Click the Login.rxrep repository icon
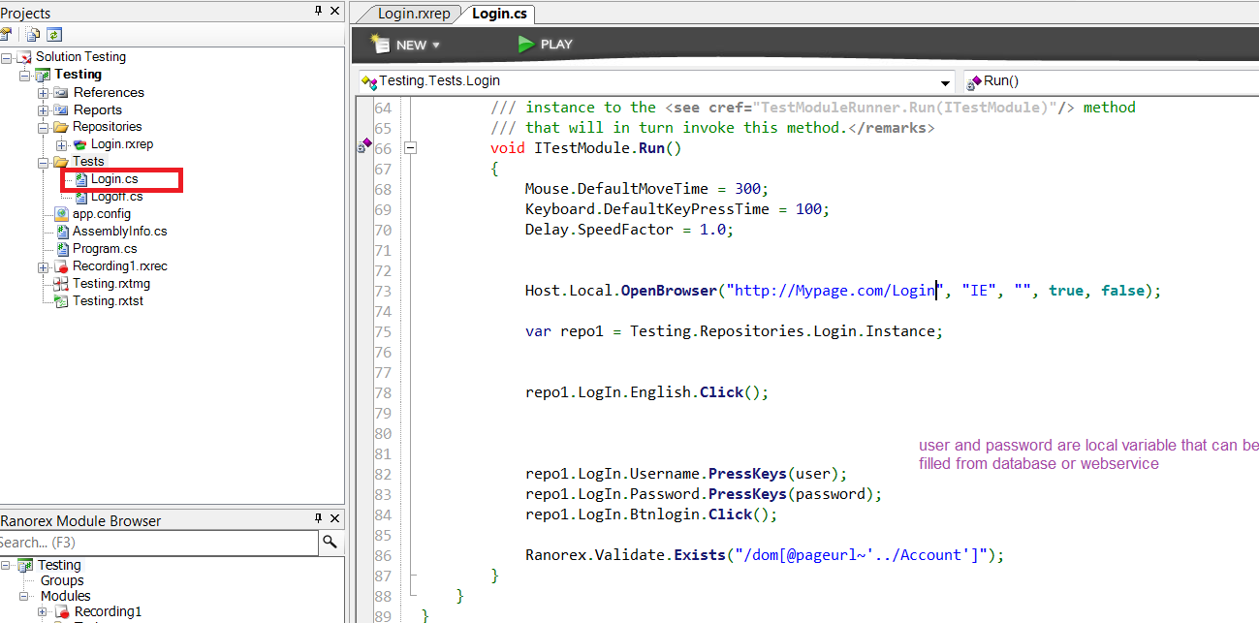This screenshot has height=623, width=1259. (x=79, y=144)
